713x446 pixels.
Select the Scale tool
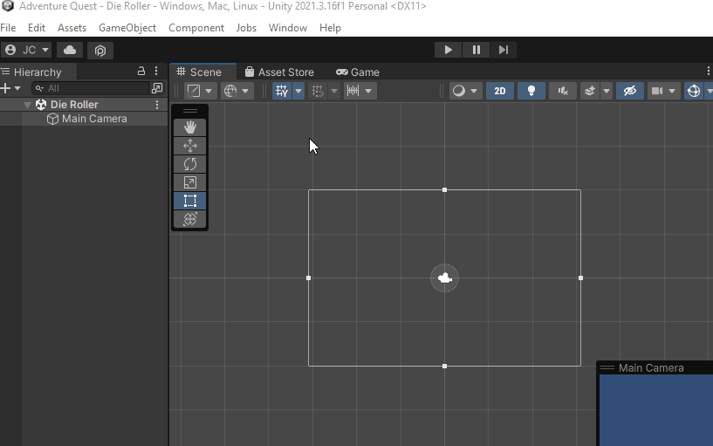coord(190,182)
